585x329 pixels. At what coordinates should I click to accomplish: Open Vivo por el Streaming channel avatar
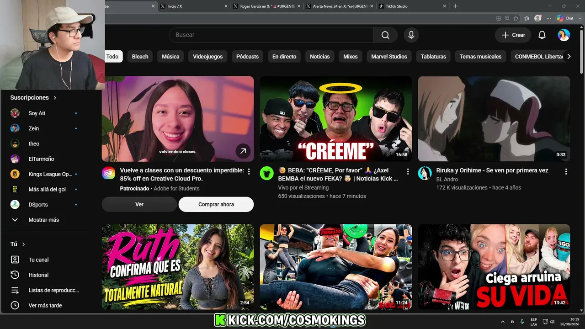point(266,173)
